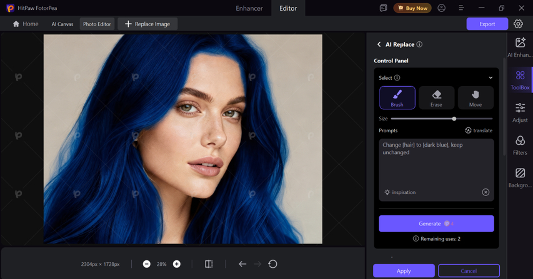The image size is (533, 279).
Task: Click the blue-haired portrait on canvas
Action: [x=183, y=139]
